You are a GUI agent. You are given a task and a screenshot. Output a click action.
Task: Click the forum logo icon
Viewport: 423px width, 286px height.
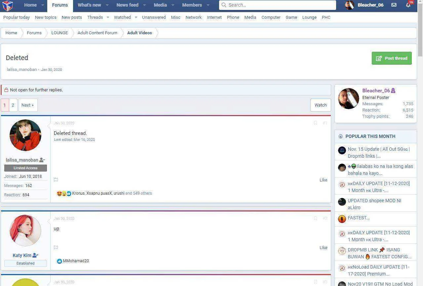(7, 5)
